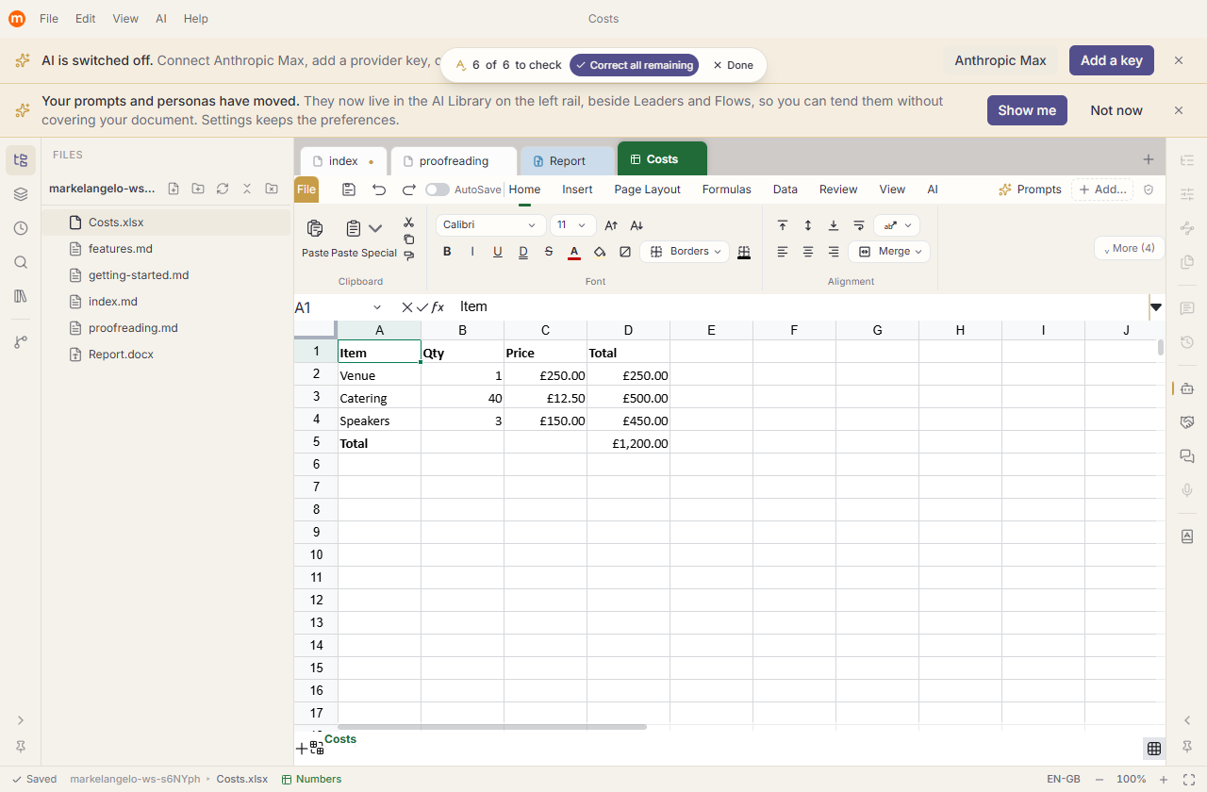
Task: Click the Paste icon
Action: coord(315,228)
